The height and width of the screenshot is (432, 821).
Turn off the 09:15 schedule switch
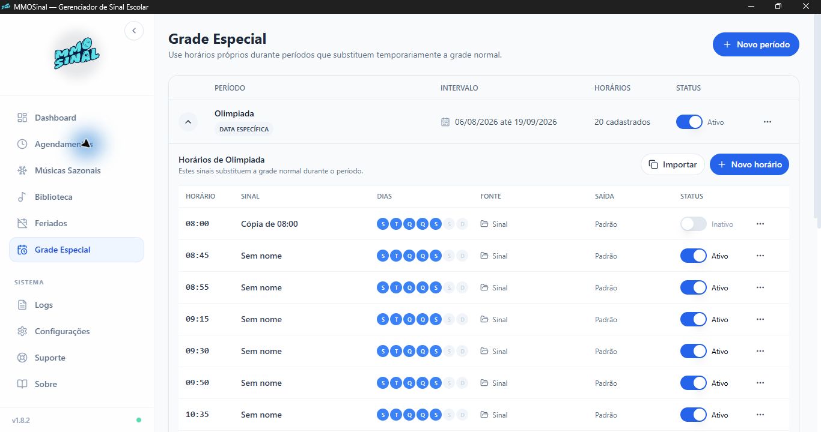[x=694, y=319]
